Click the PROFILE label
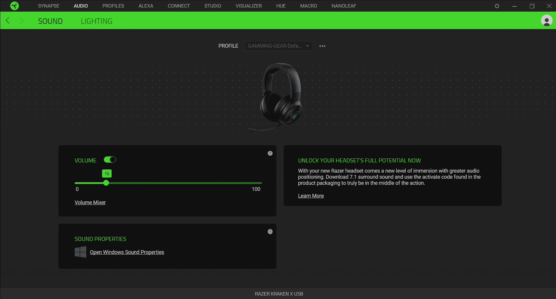 (x=228, y=46)
